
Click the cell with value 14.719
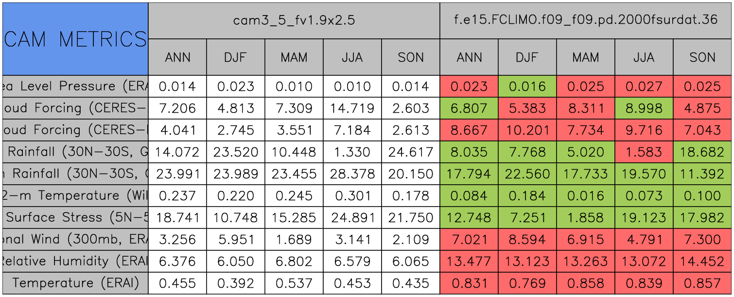click(352, 108)
